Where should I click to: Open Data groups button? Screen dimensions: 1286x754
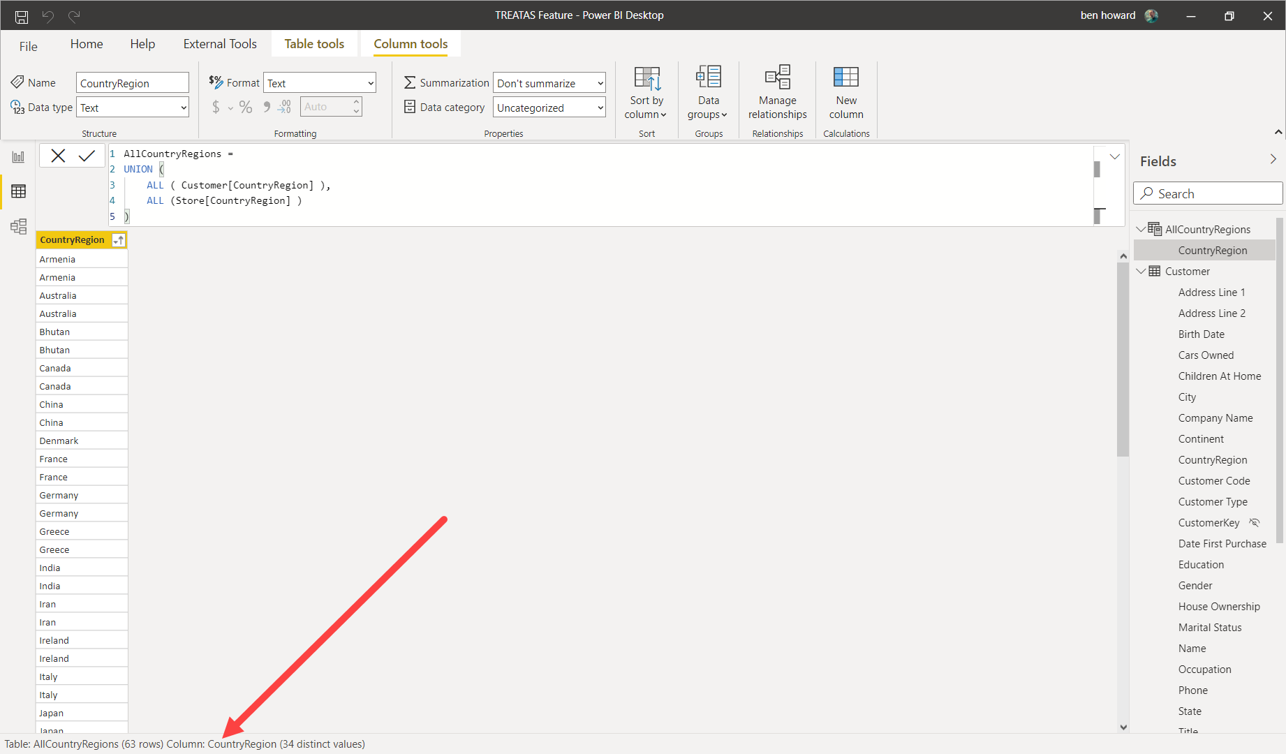tap(708, 93)
